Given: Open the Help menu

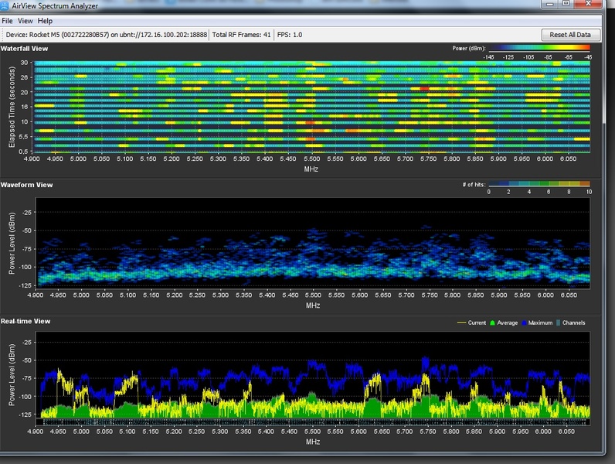Looking at the screenshot, I should tap(46, 21).
